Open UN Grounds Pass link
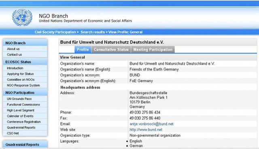This screenshot has width=259, height=149. point(19,99)
